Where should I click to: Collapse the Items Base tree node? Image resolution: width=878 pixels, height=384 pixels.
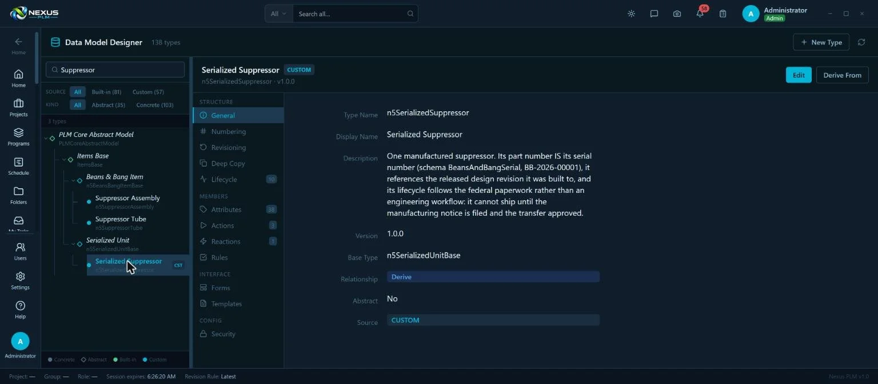[64, 159]
